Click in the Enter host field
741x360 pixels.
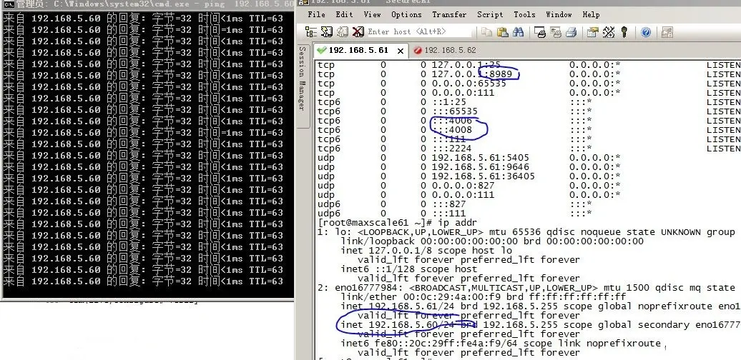tap(418, 31)
